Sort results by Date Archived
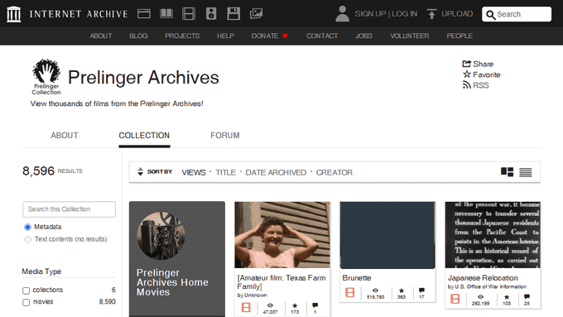Image resolution: width=563 pixels, height=317 pixels. click(x=276, y=173)
